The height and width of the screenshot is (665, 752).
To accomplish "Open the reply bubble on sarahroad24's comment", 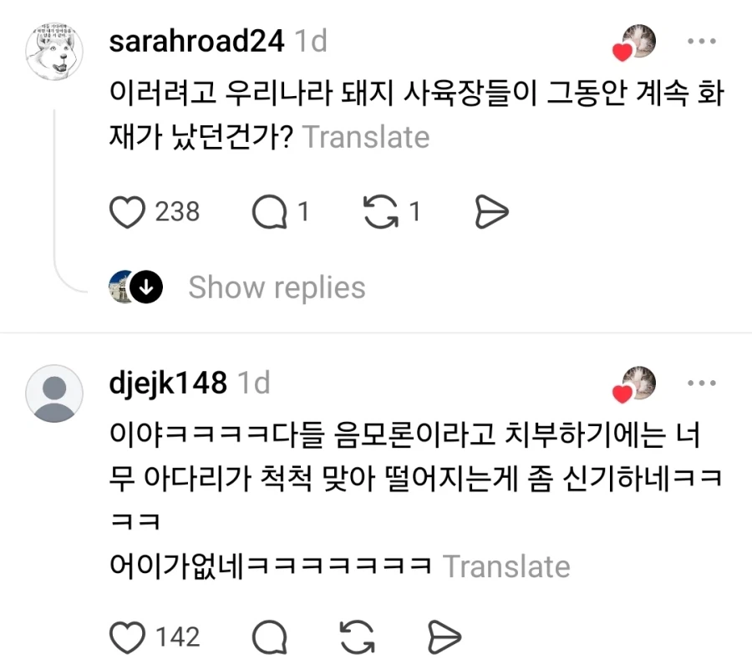I will click(270, 212).
